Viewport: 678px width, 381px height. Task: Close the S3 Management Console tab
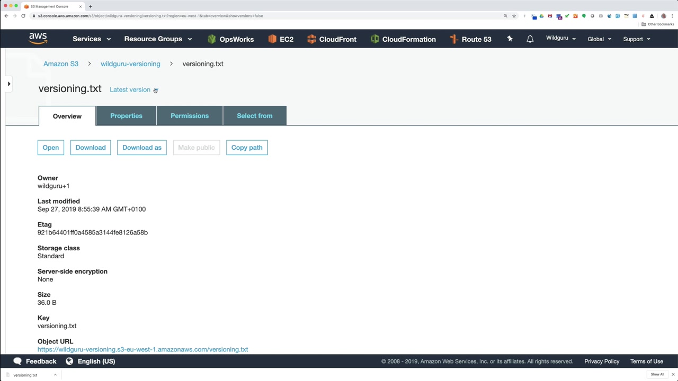click(x=81, y=6)
